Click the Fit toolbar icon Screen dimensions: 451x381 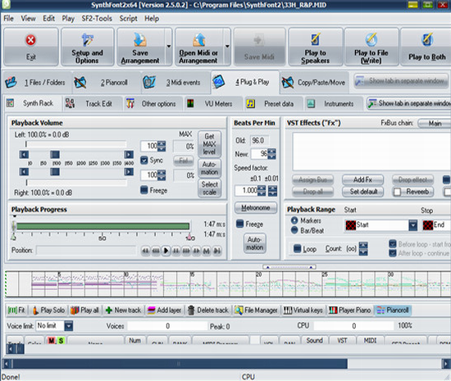tap(16, 310)
